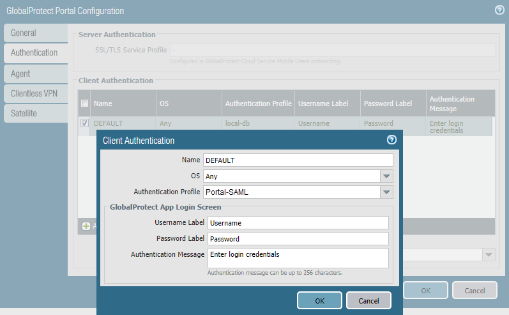Click the help icon in Client Authentication dialog

click(391, 140)
